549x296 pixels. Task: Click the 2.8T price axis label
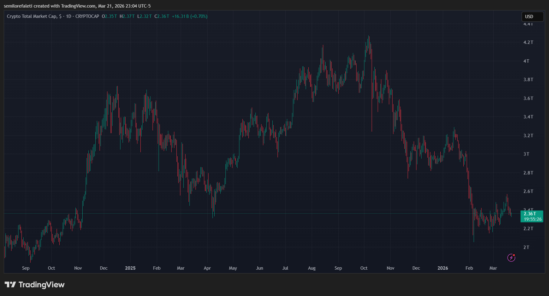[x=528, y=173]
